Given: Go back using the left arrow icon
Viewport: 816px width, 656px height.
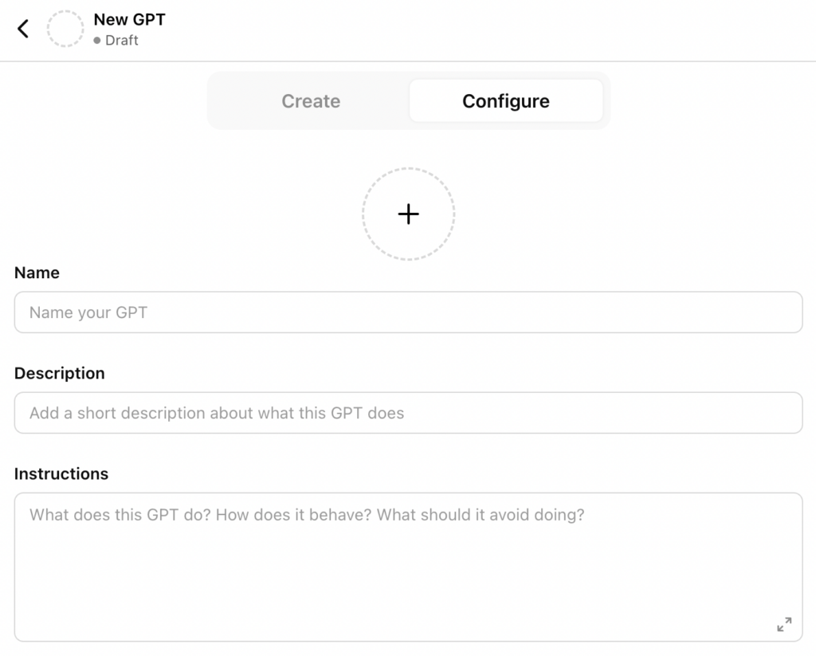Looking at the screenshot, I should 23,29.
